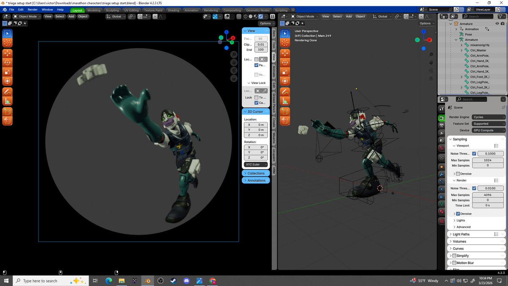Viewport: 508px width, 286px height.
Task: Select the Add Cube tool in left viewport
Action: coord(7,112)
